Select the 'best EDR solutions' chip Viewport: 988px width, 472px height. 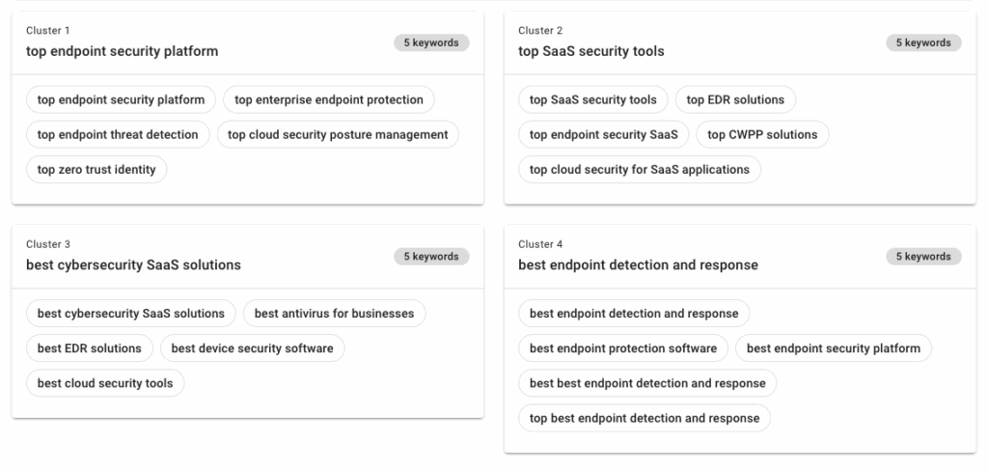pyautogui.click(x=90, y=348)
